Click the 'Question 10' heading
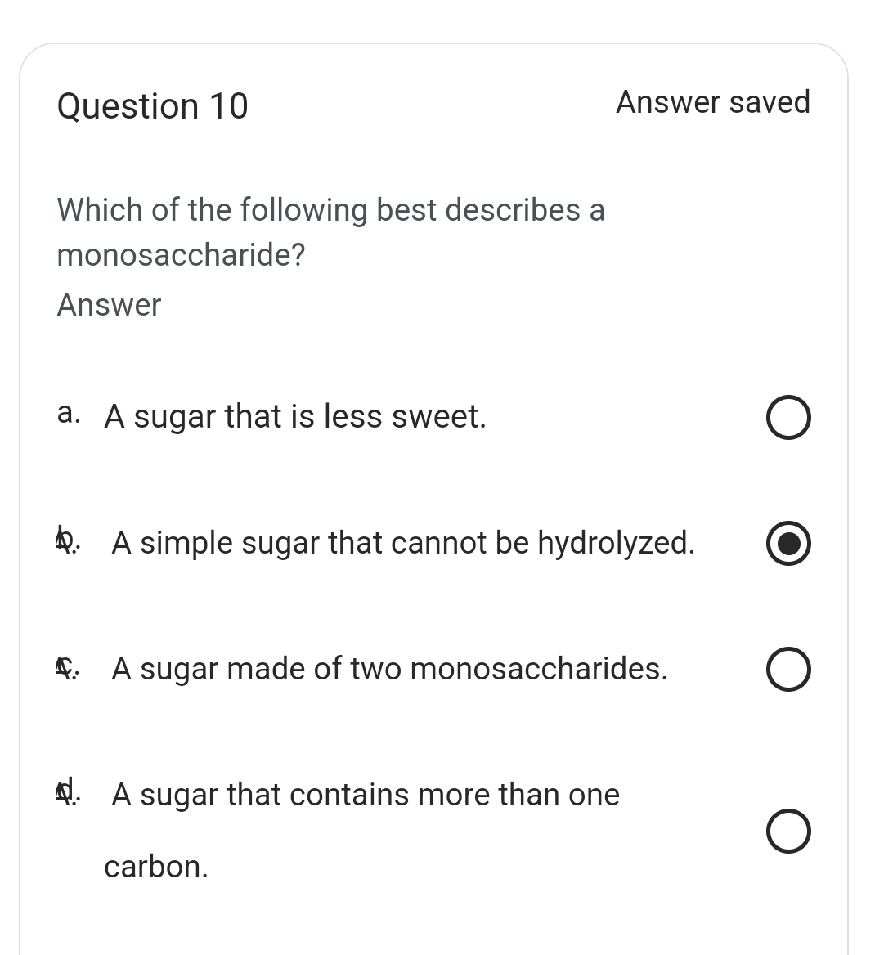This screenshot has height=955, width=875. (x=152, y=106)
